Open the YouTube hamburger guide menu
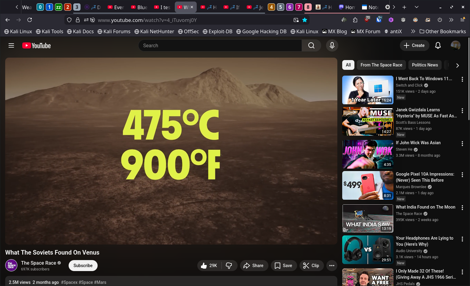Image resolution: width=470 pixels, height=286 pixels. tap(11, 45)
